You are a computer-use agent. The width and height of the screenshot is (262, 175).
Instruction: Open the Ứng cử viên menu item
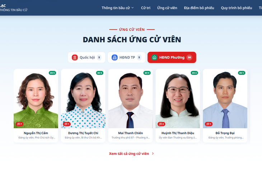[167, 8]
